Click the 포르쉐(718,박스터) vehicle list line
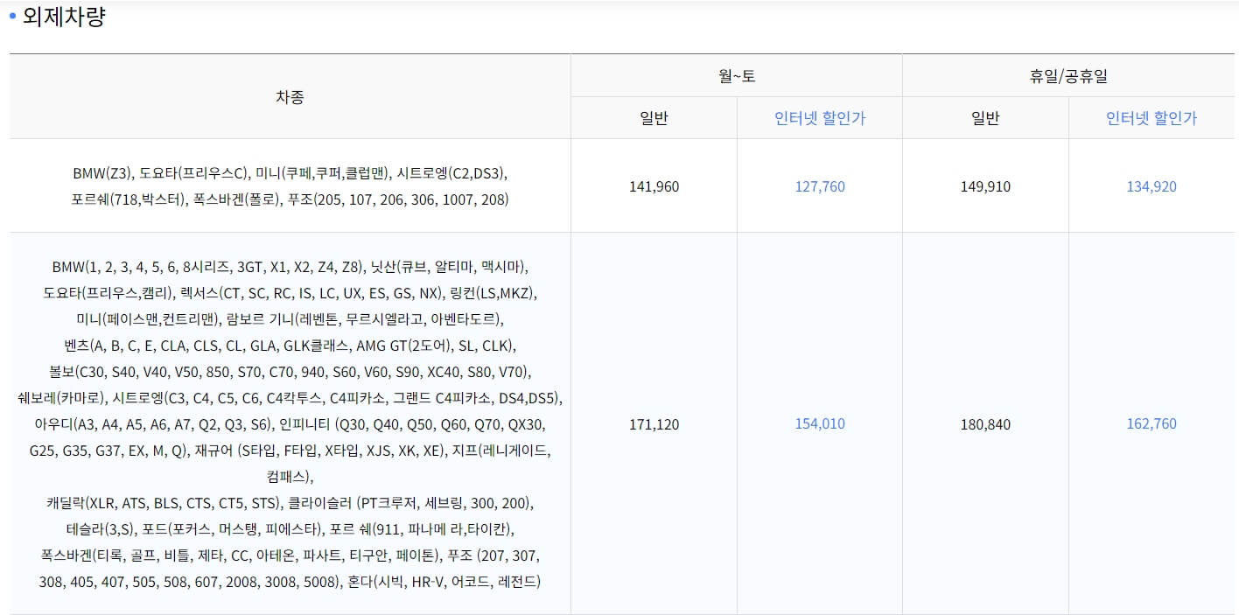Viewport: 1239px width, 615px height. coord(290,199)
